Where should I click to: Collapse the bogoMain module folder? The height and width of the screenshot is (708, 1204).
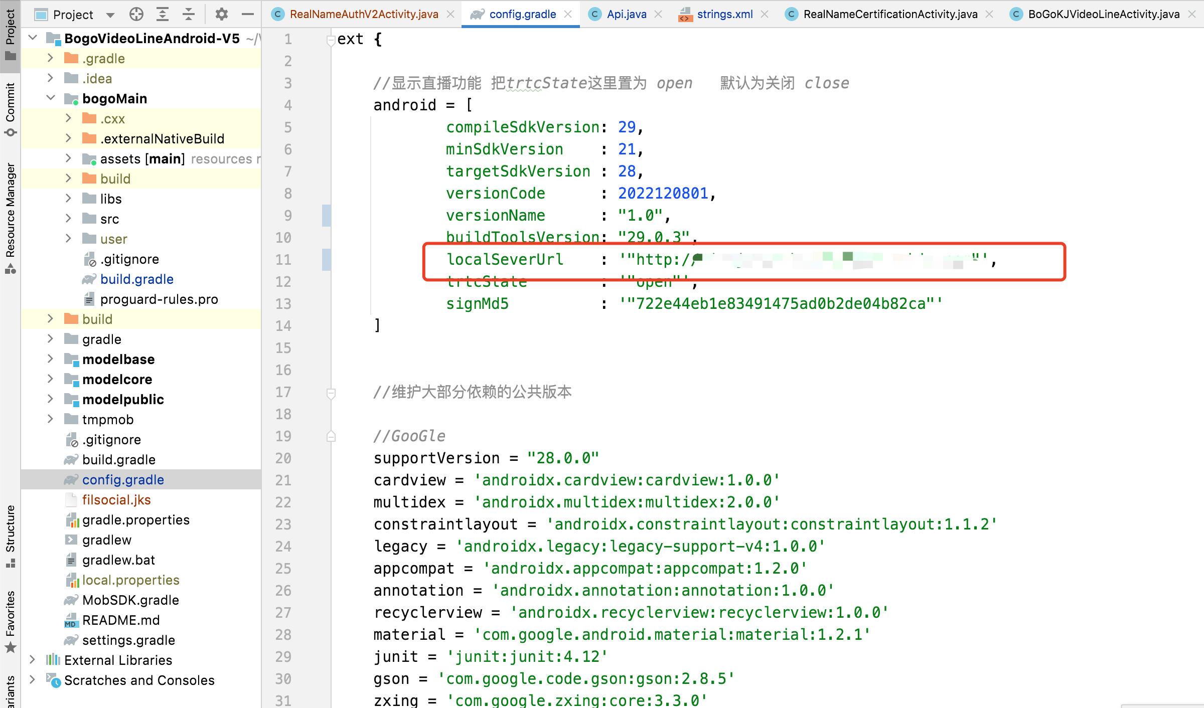pos(51,98)
